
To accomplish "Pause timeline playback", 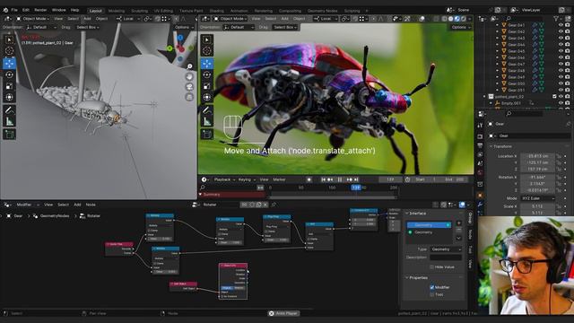I will [x=340, y=179].
